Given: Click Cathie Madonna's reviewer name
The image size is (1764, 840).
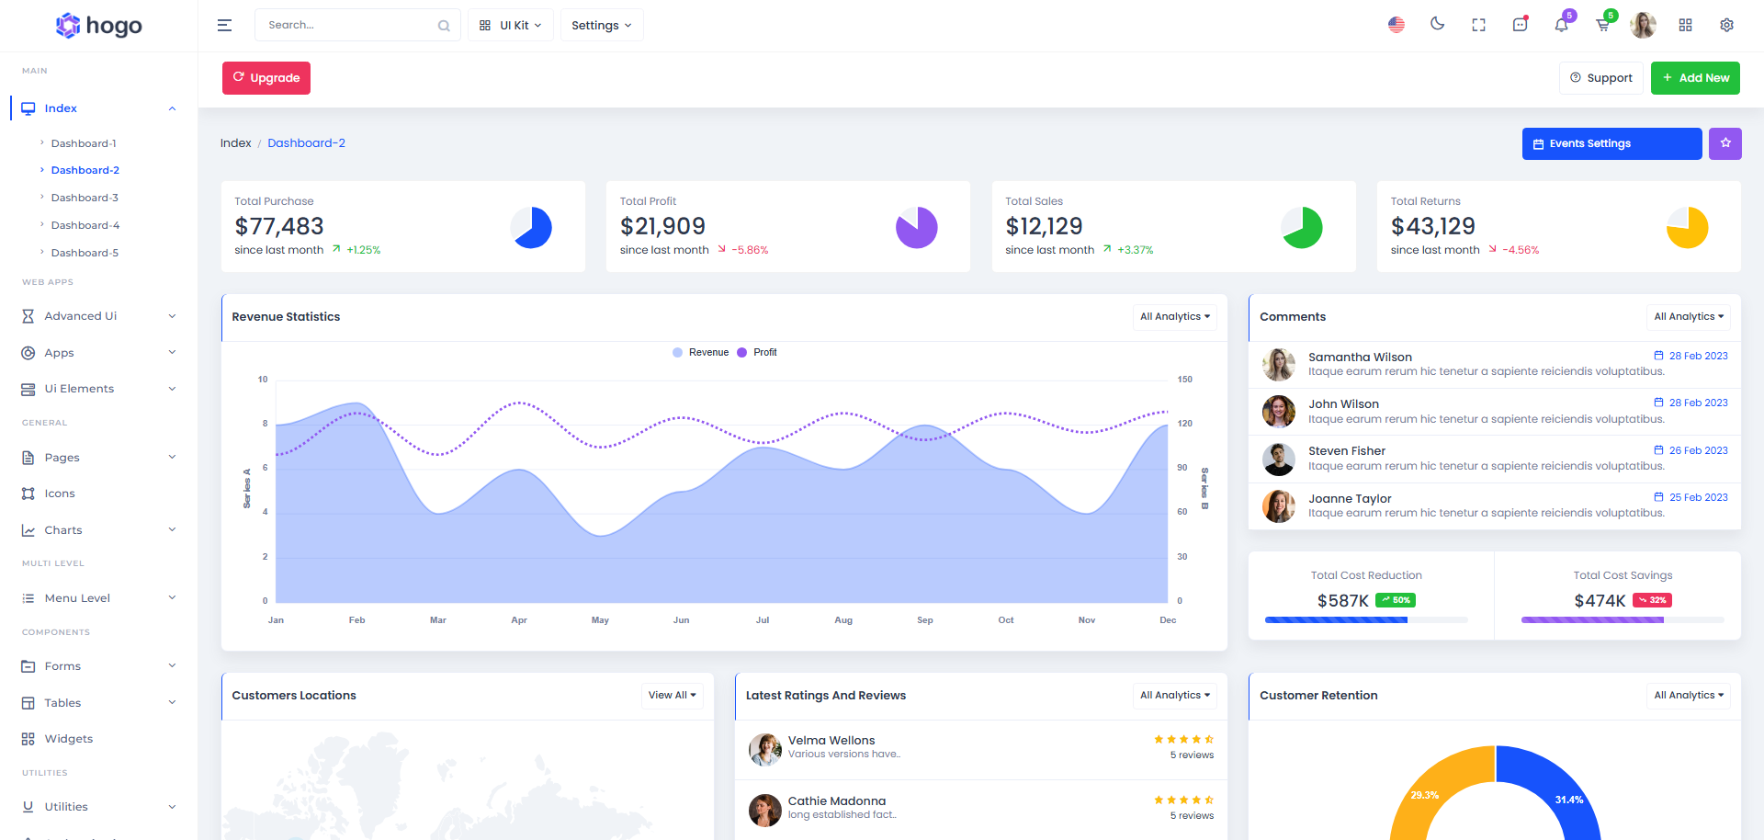Looking at the screenshot, I should click(x=837, y=801).
